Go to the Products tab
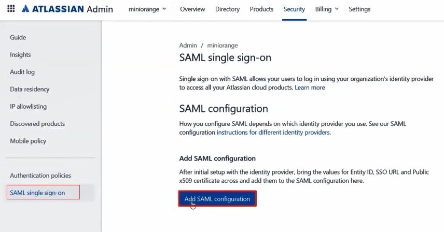This screenshot has height=232, width=444. click(261, 9)
